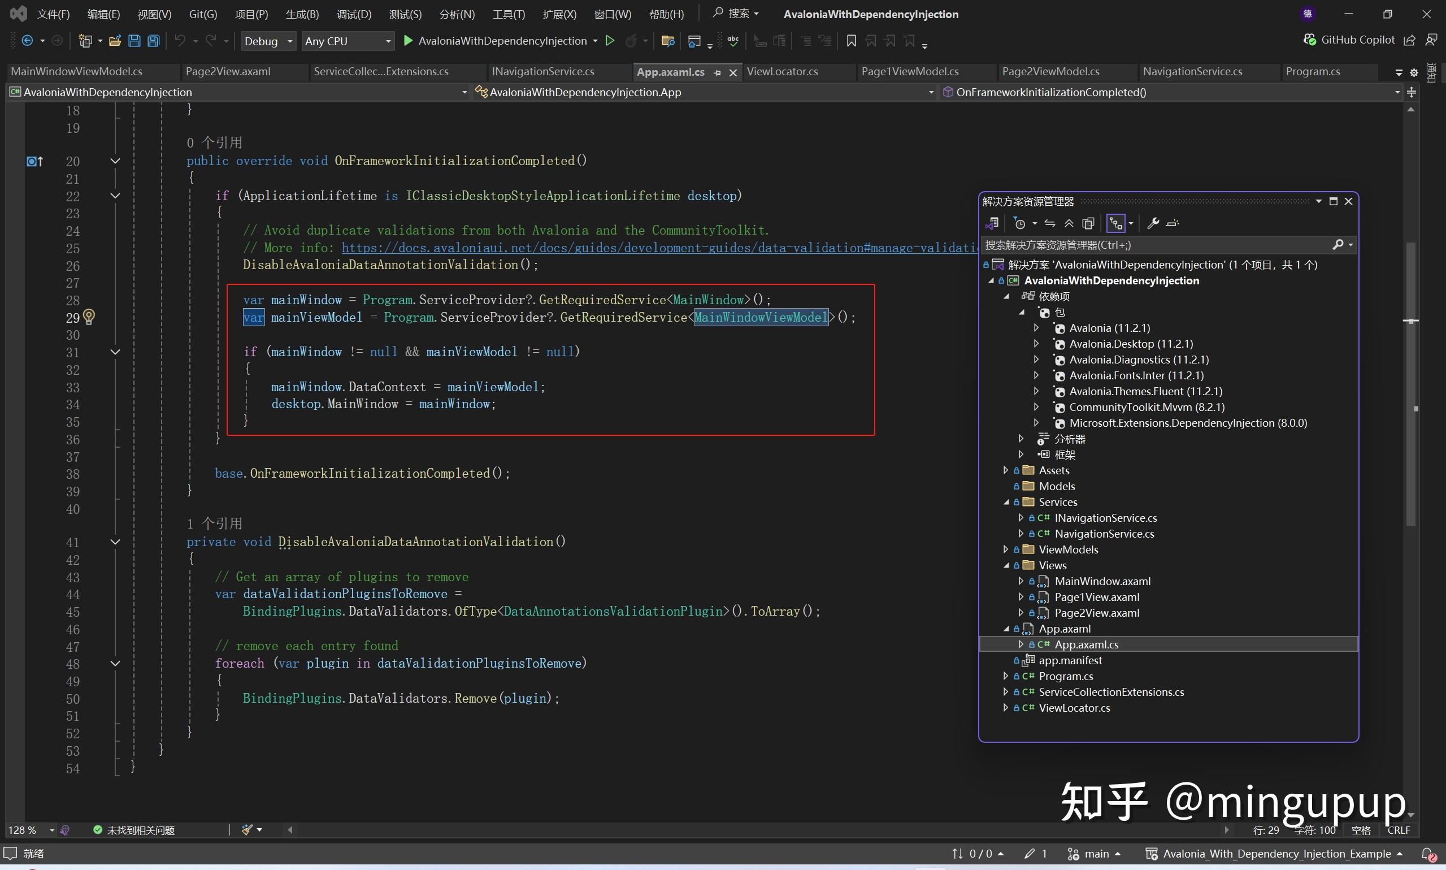Collapse the code fold at line 20
The height and width of the screenshot is (870, 1446).
point(115,161)
